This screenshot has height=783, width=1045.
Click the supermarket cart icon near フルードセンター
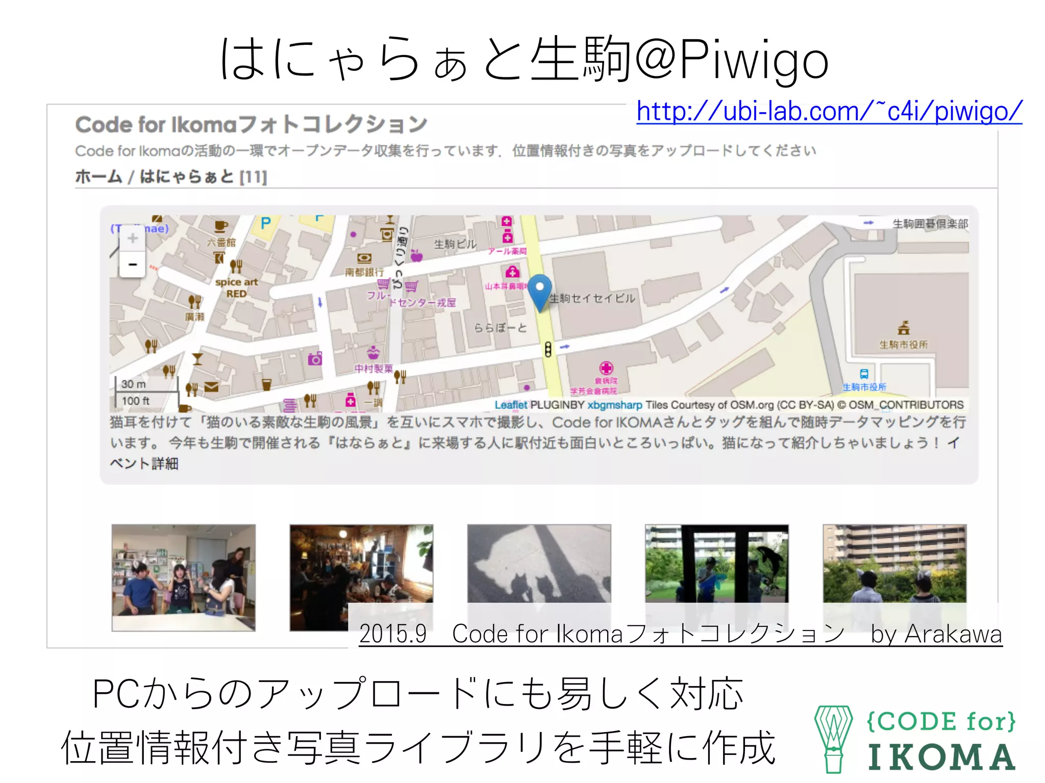click(411, 286)
